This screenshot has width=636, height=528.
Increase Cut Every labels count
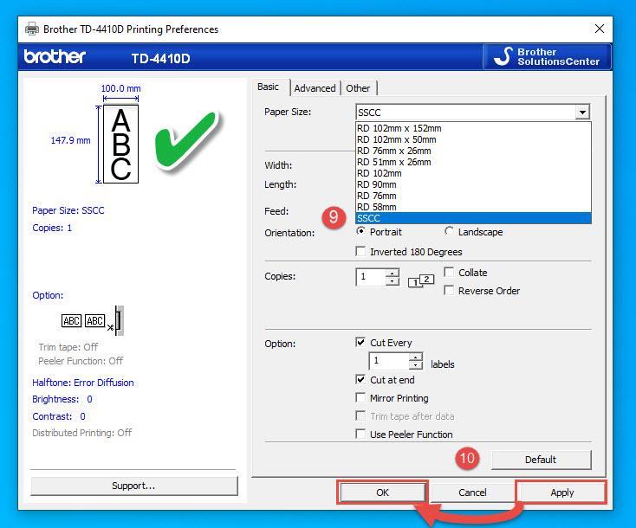click(x=415, y=357)
